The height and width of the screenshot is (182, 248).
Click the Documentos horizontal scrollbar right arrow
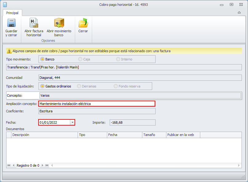click(x=239, y=165)
